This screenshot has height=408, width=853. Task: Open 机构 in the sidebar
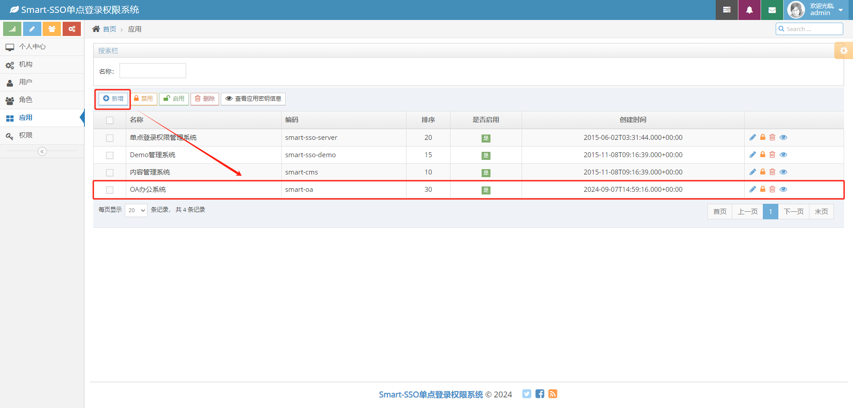tap(42, 64)
